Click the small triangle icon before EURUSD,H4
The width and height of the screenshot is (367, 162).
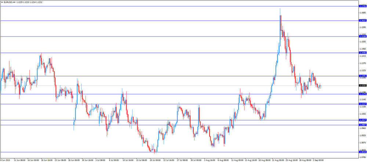pyautogui.click(x=2, y=2)
